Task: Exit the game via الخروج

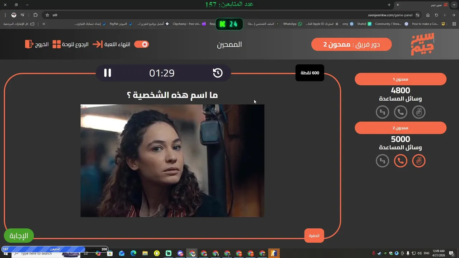Action: [37, 44]
